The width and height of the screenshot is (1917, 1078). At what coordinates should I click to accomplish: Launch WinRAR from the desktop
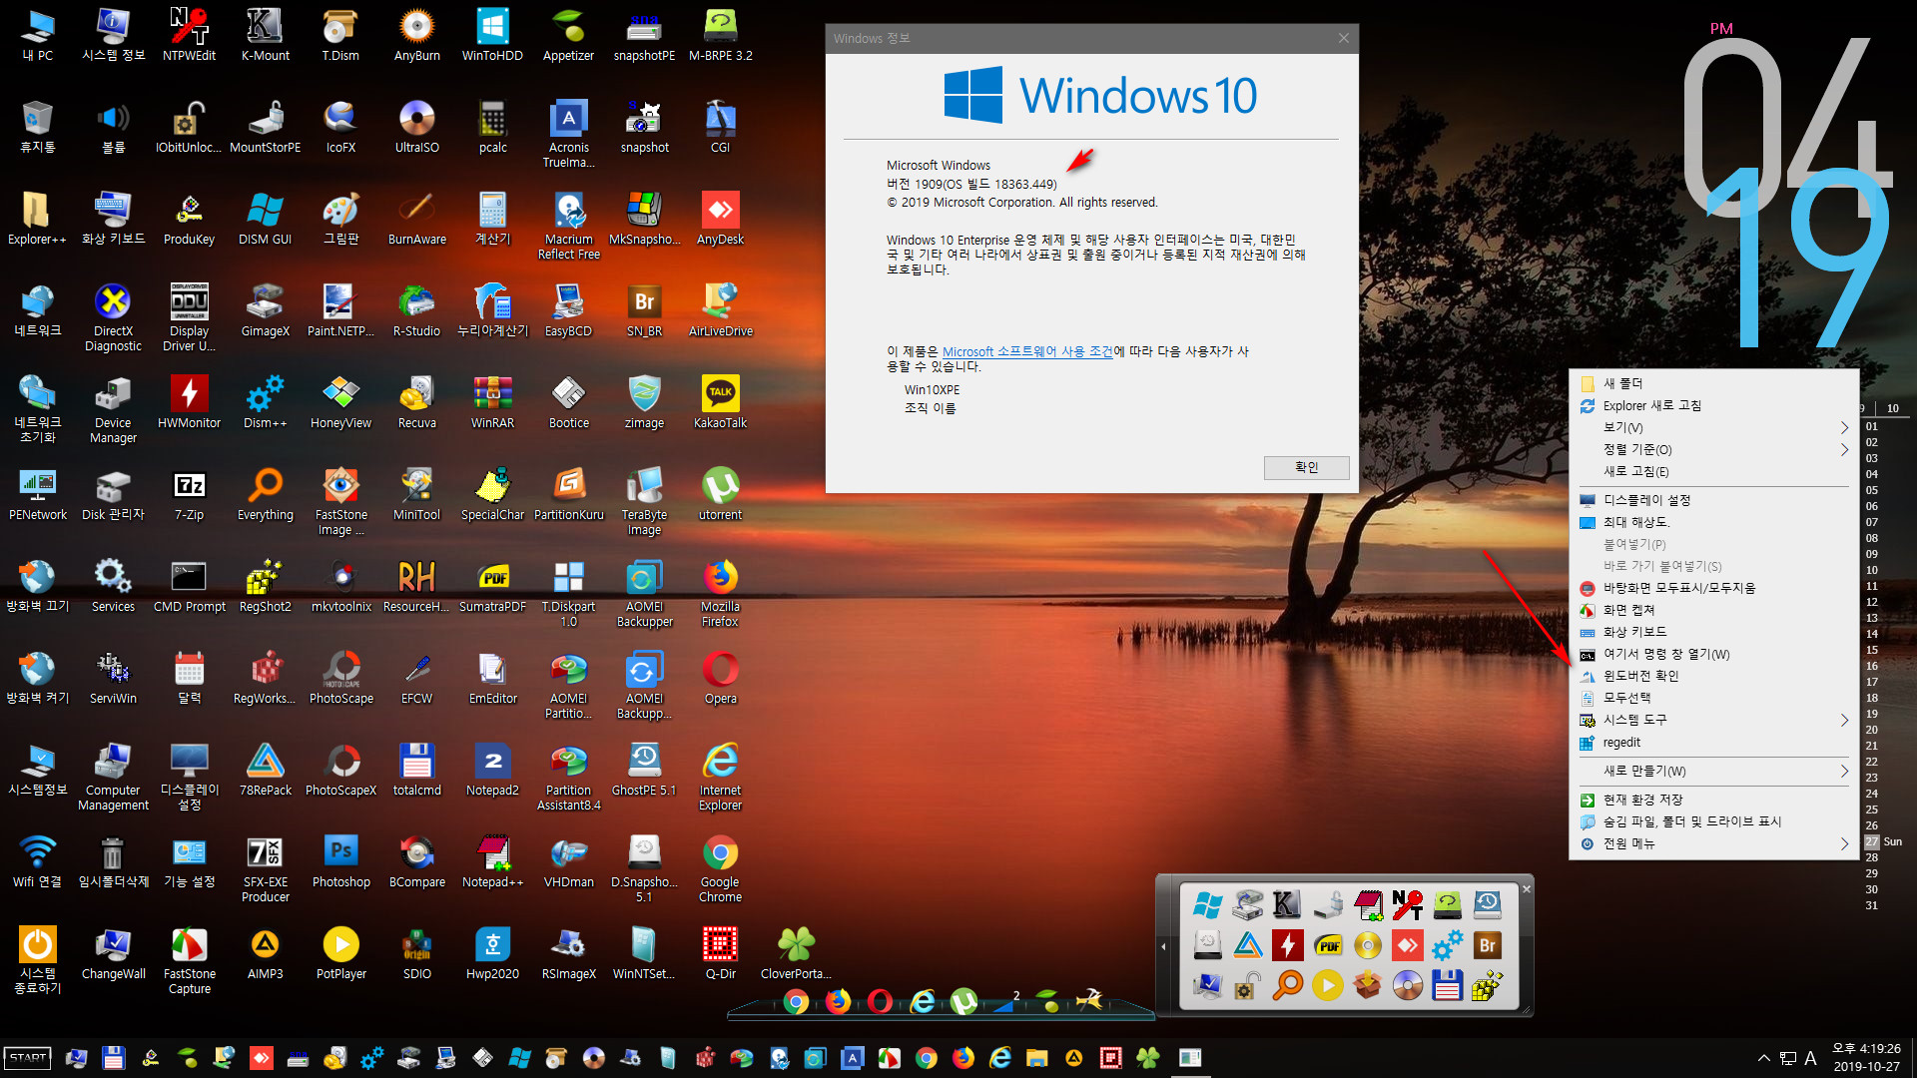[x=492, y=402]
